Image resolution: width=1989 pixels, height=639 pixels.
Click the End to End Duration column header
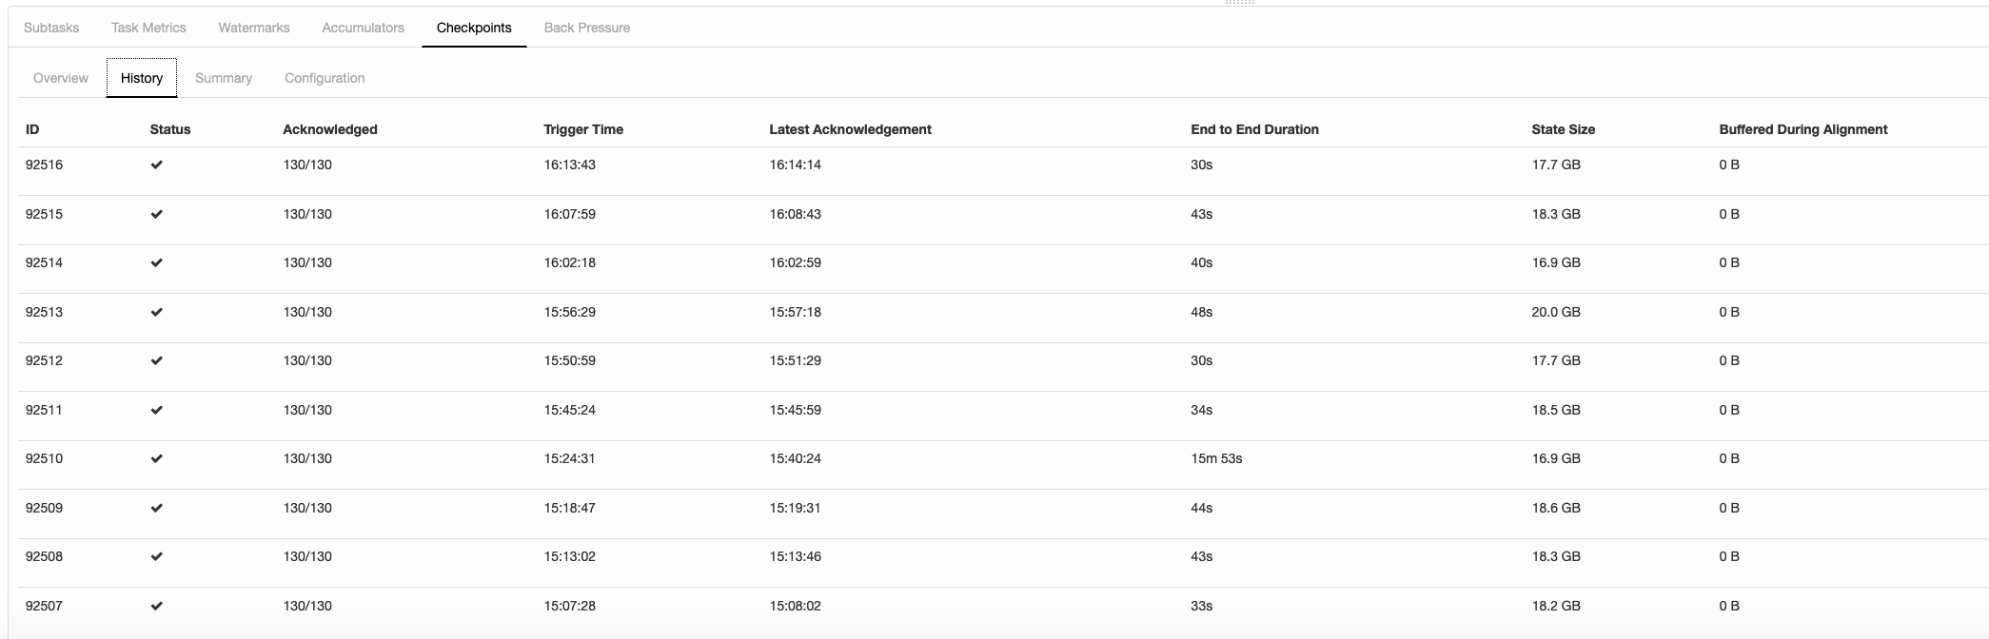(1254, 129)
